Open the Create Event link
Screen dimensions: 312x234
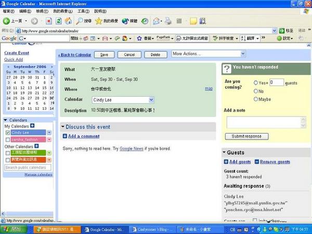coord(17,53)
